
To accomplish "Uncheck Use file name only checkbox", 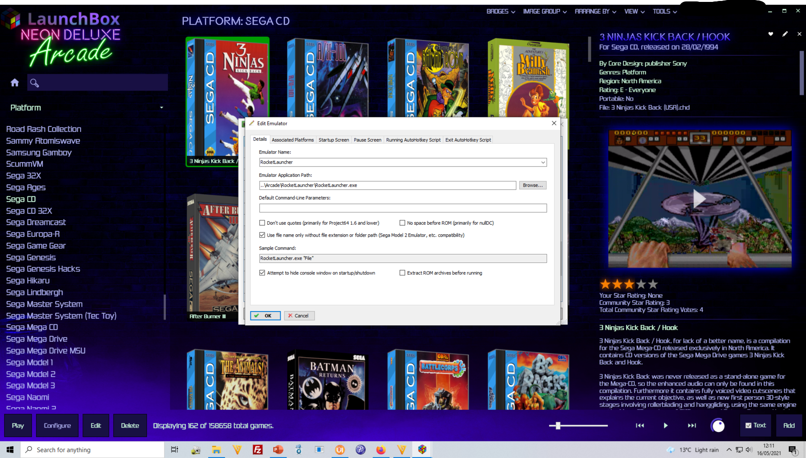I will 262,235.
